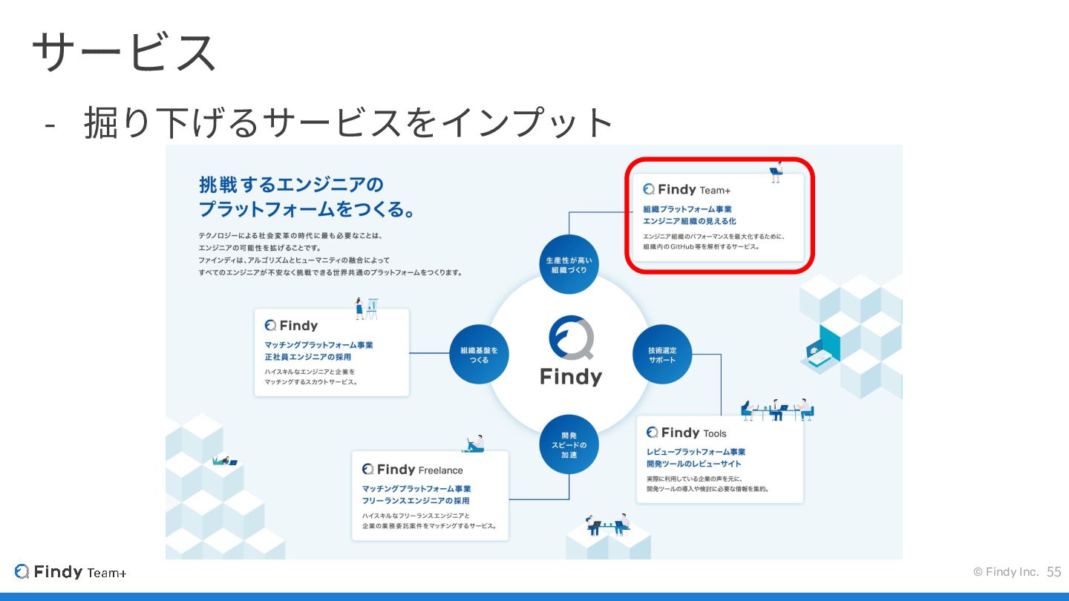Image resolution: width=1069 pixels, height=601 pixels.
Task: Click 正社員エンジニアの採用 text
Action: pos(308,357)
